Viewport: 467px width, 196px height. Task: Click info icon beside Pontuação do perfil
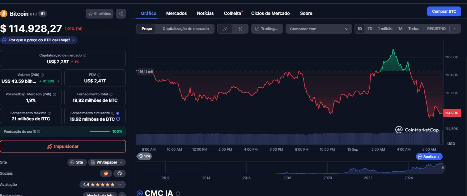[x=39, y=131]
